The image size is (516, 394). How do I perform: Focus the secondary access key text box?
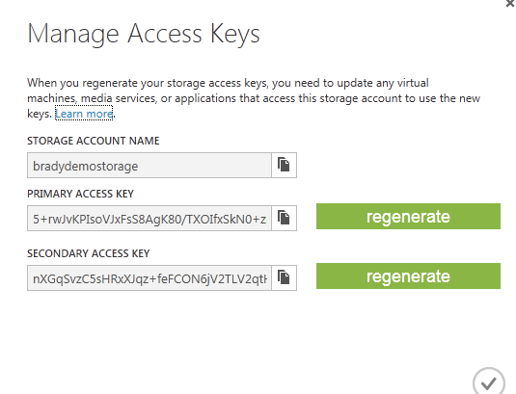(x=149, y=278)
